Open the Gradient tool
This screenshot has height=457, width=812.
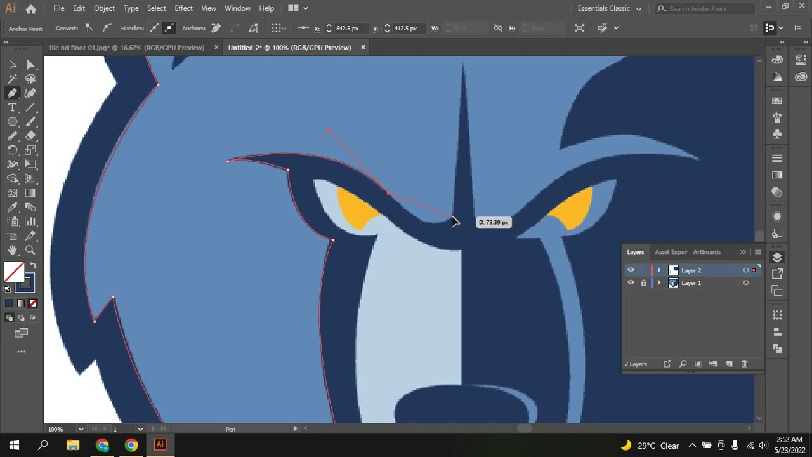point(30,193)
